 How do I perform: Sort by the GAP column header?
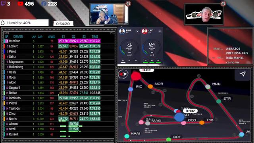click(40, 37)
